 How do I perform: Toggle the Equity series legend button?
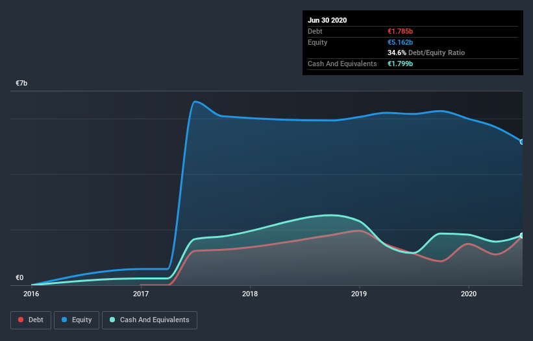[x=77, y=320]
